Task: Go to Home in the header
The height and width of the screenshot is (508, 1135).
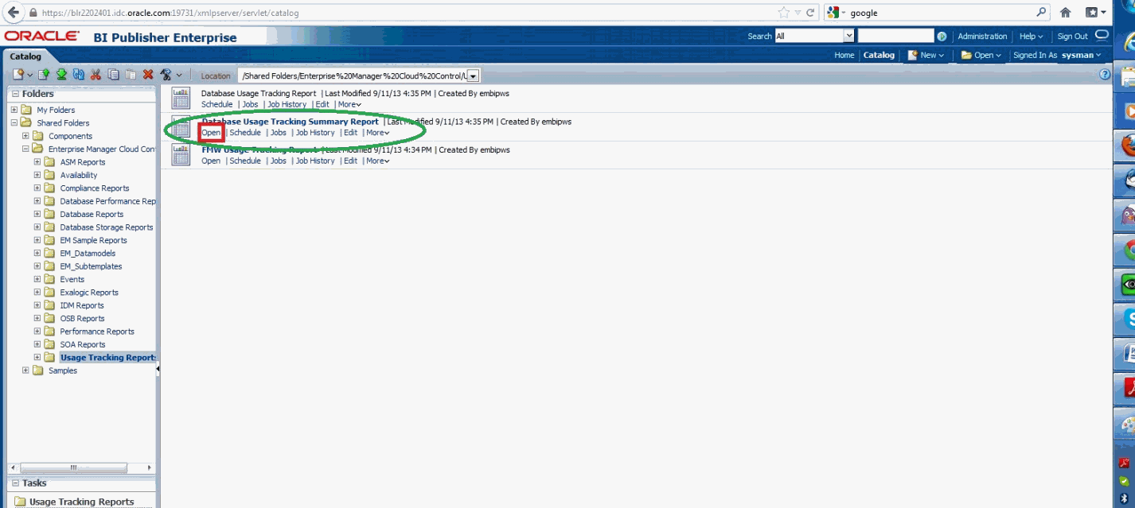Action: tap(844, 56)
